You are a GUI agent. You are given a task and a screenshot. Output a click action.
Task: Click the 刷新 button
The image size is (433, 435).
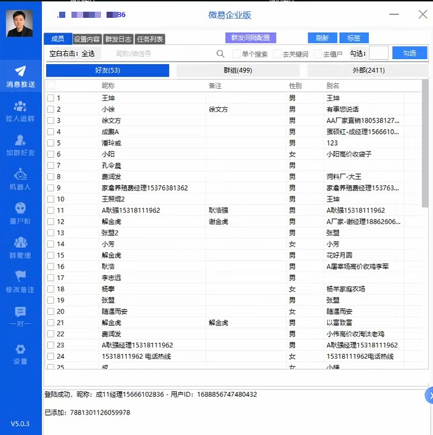(322, 38)
